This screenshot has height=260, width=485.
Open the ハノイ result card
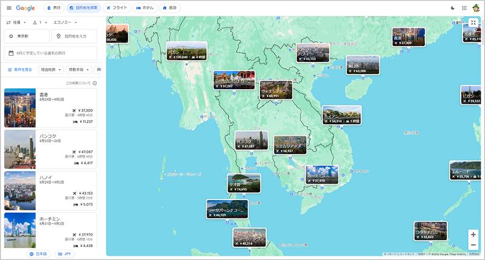(50, 191)
